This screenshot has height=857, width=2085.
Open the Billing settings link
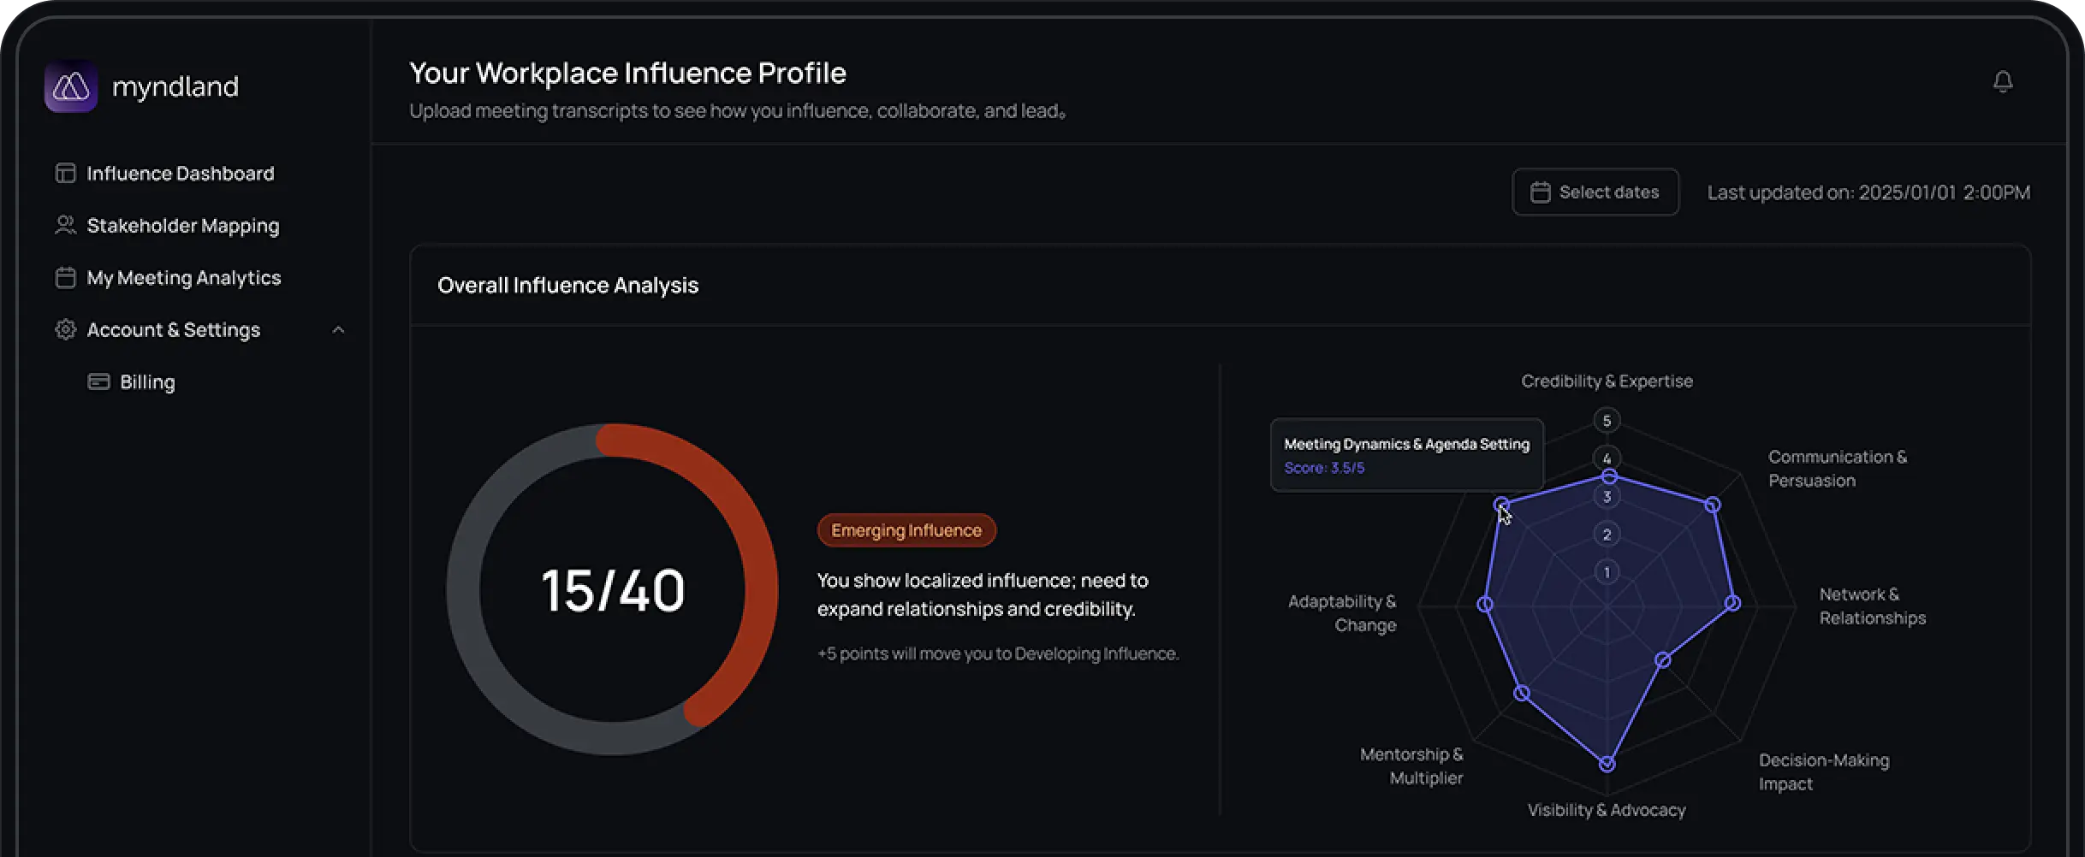(x=146, y=381)
